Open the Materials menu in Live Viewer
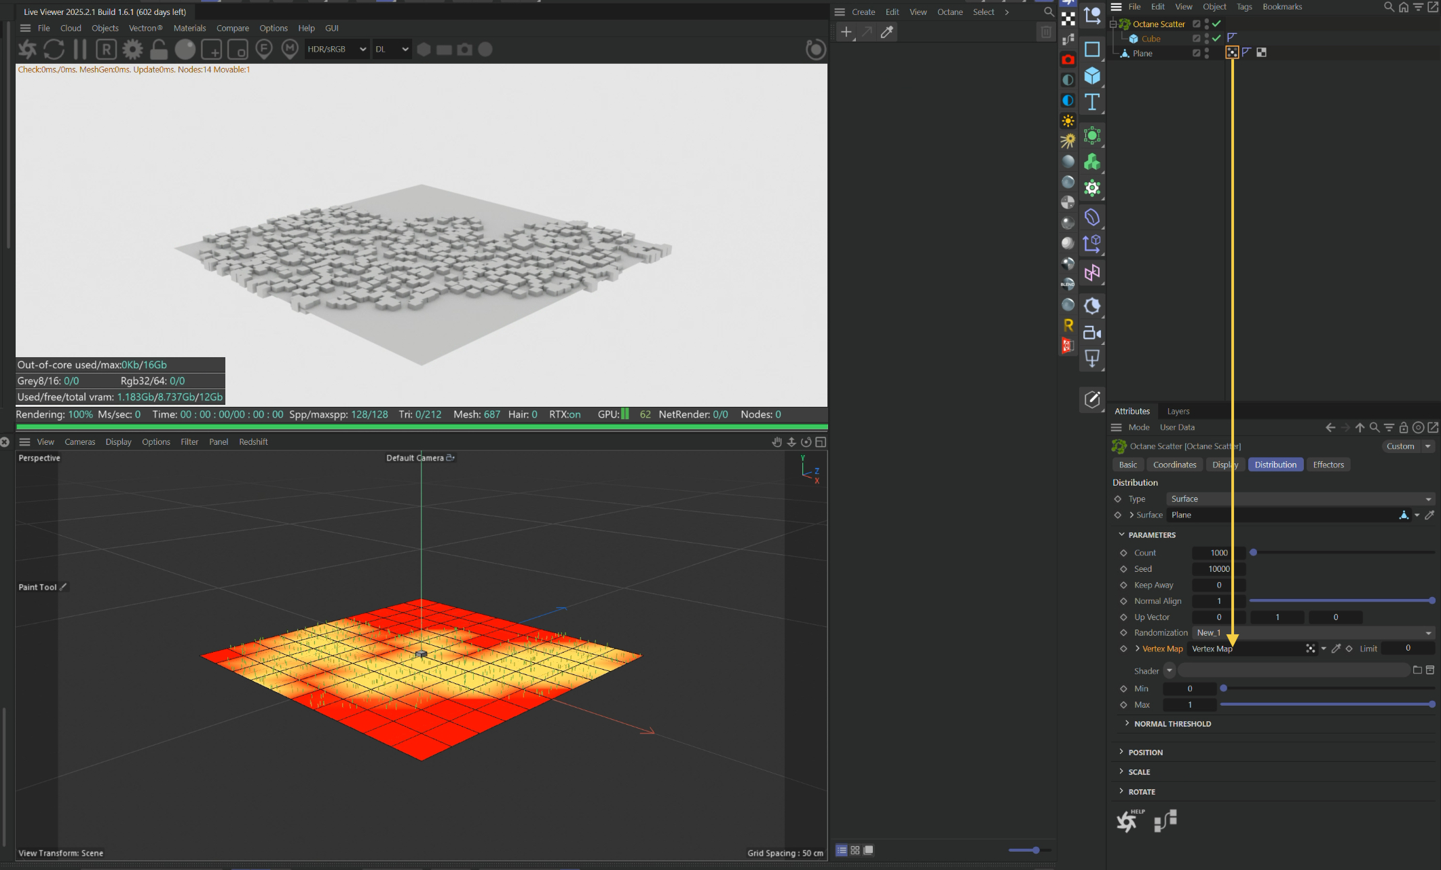The height and width of the screenshot is (870, 1441). click(189, 29)
